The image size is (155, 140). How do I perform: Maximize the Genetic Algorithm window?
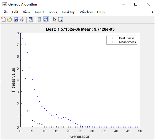click(x=136, y=4)
